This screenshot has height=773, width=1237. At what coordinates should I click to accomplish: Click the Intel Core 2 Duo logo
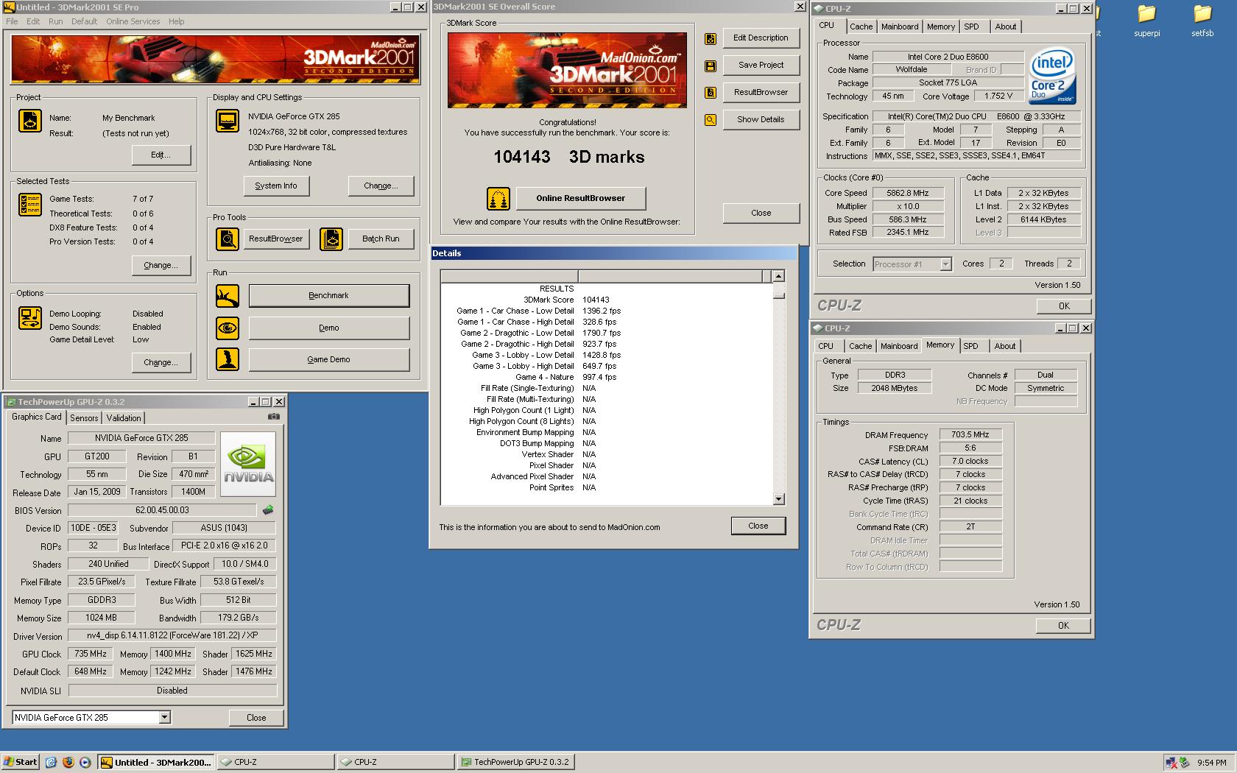1052,76
